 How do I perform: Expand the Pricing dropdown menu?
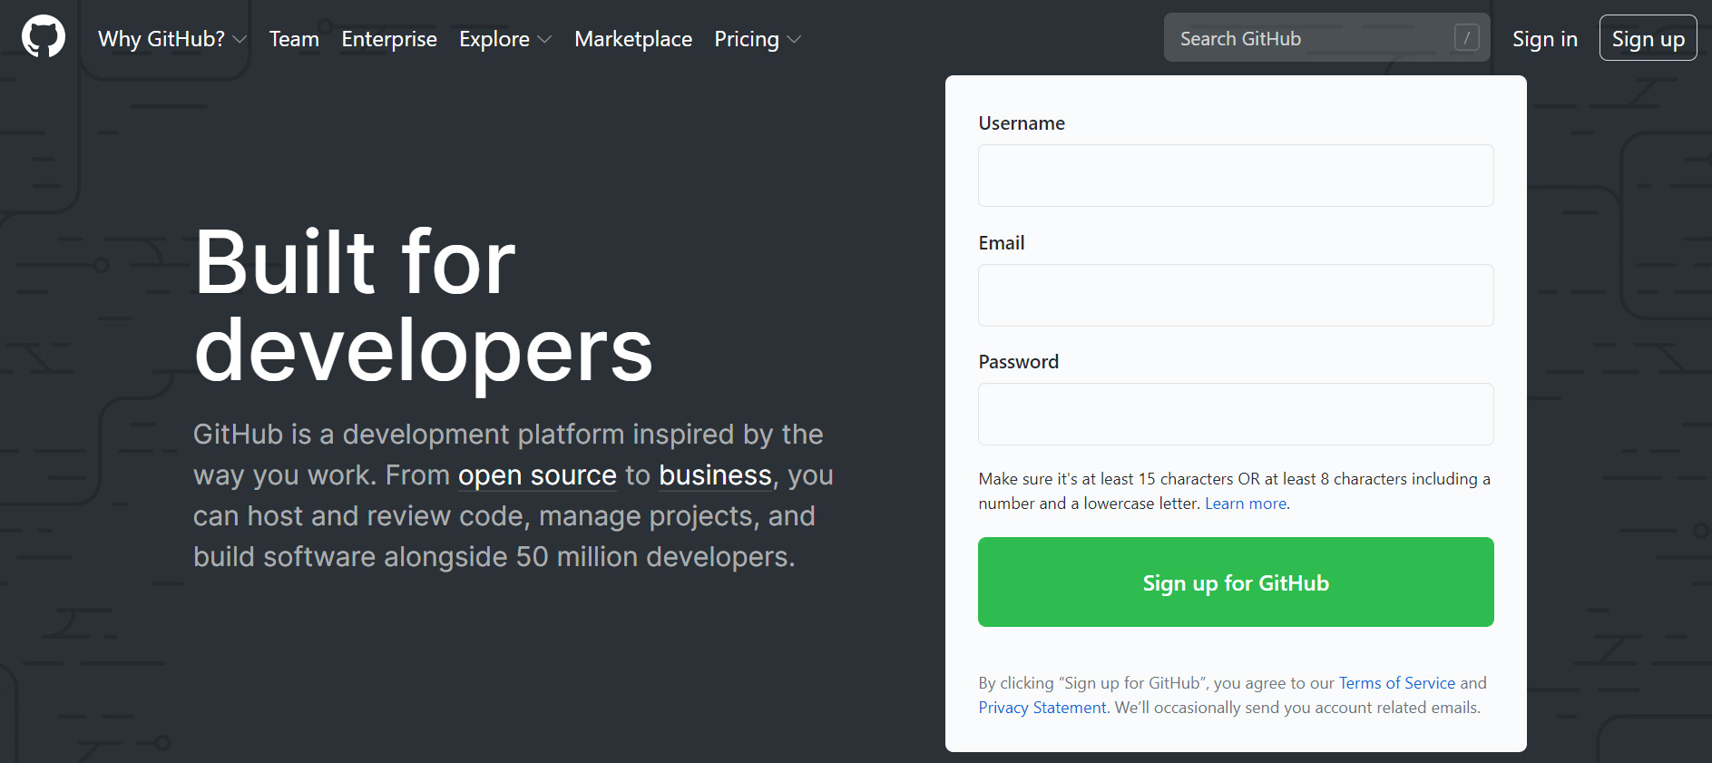758,39
